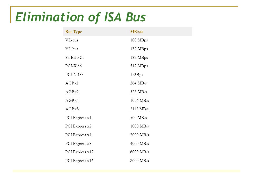This screenshot has width=253, height=190.
Task: Click the 'PCI Express x4' row label
Action: (x=78, y=135)
